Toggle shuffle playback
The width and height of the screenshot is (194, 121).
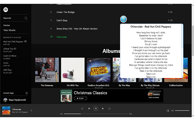(82, 109)
